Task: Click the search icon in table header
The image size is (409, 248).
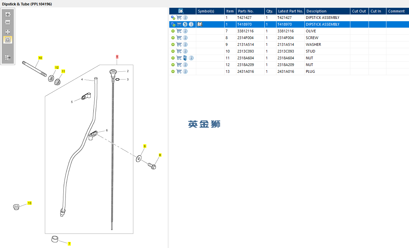Action: point(181,11)
